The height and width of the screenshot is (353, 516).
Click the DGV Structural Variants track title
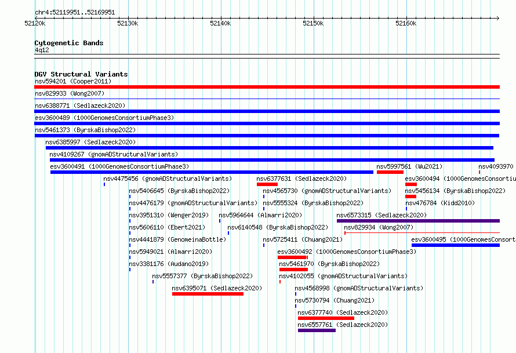(81, 74)
